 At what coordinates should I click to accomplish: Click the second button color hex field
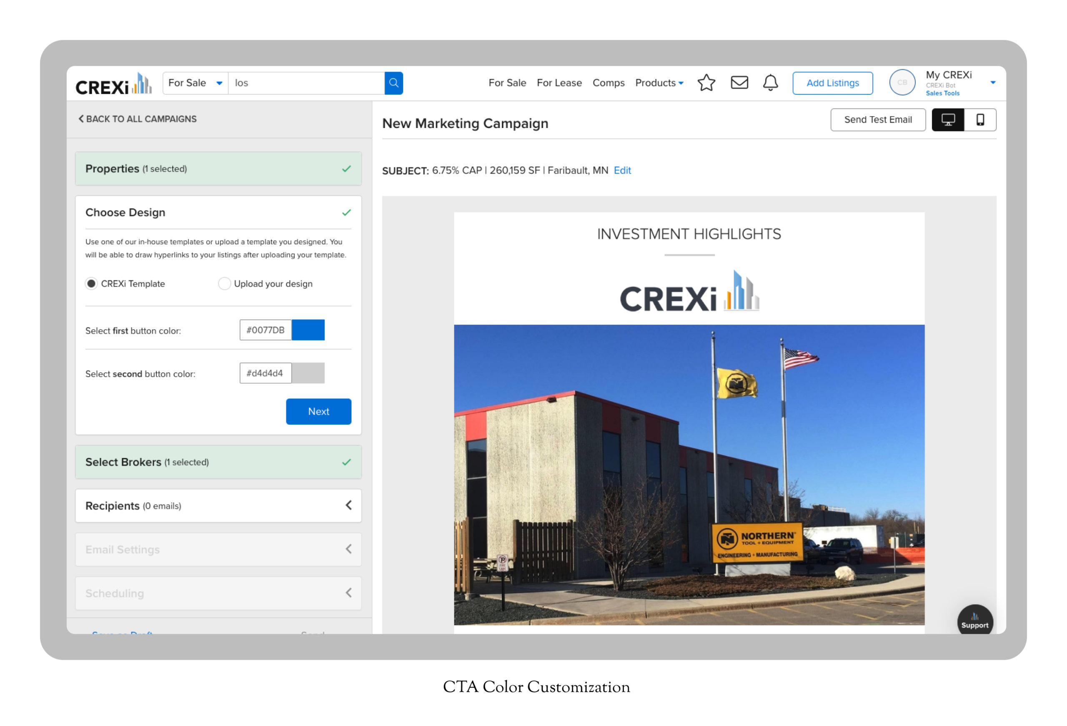coord(265,373)
